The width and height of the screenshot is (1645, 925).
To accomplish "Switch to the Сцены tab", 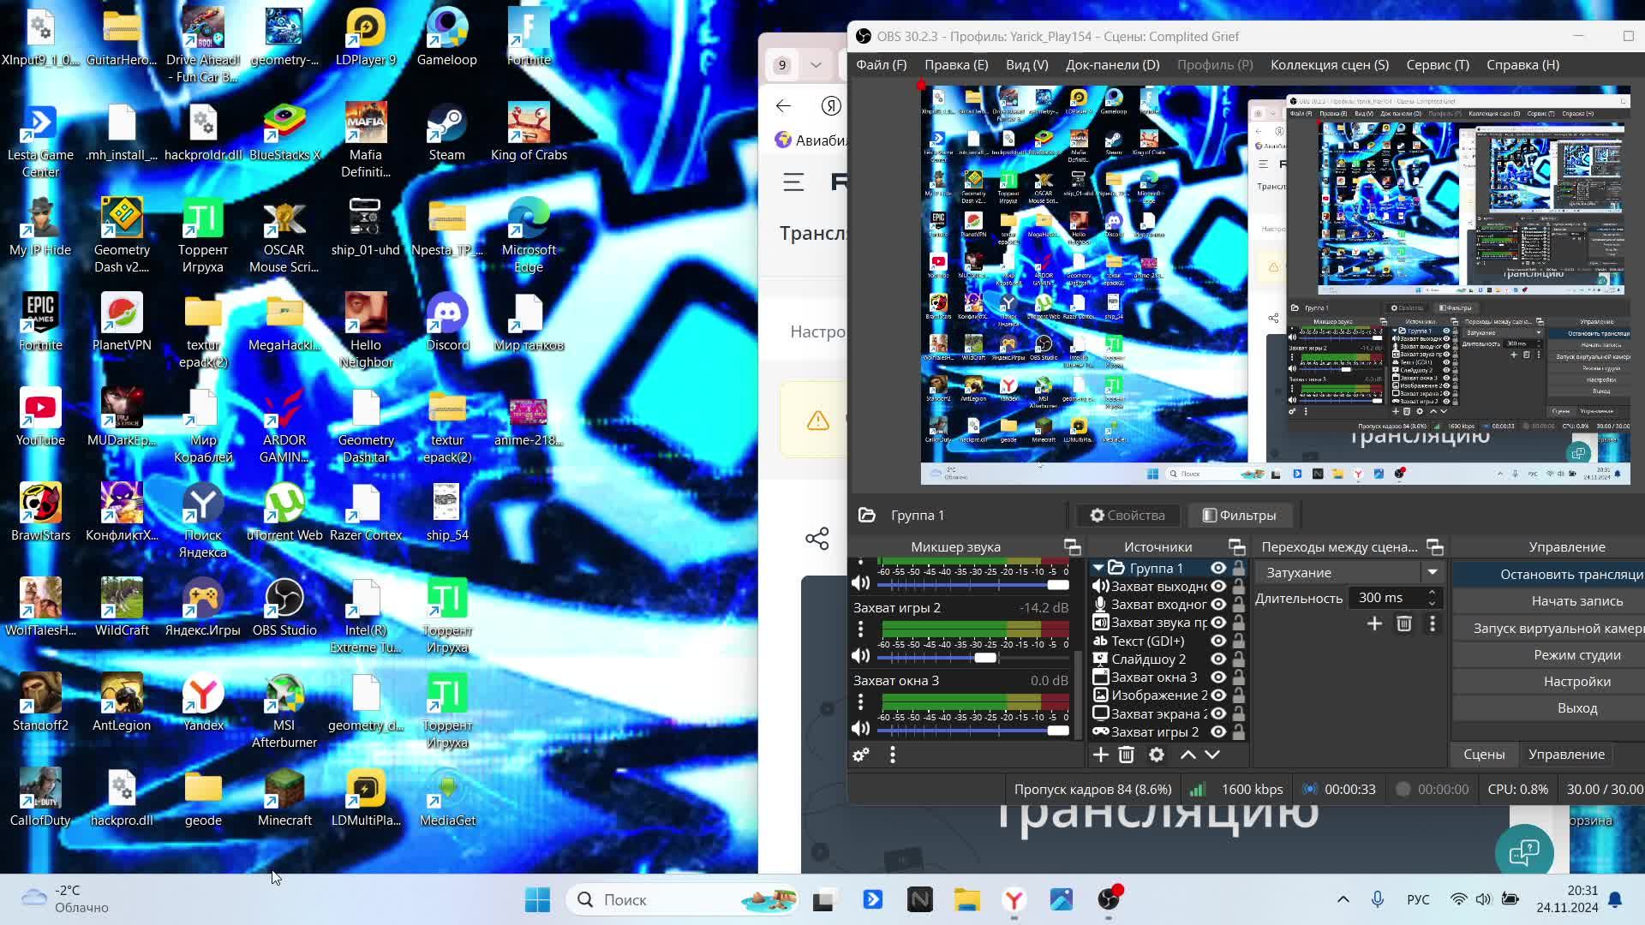I will point(1483,755).
